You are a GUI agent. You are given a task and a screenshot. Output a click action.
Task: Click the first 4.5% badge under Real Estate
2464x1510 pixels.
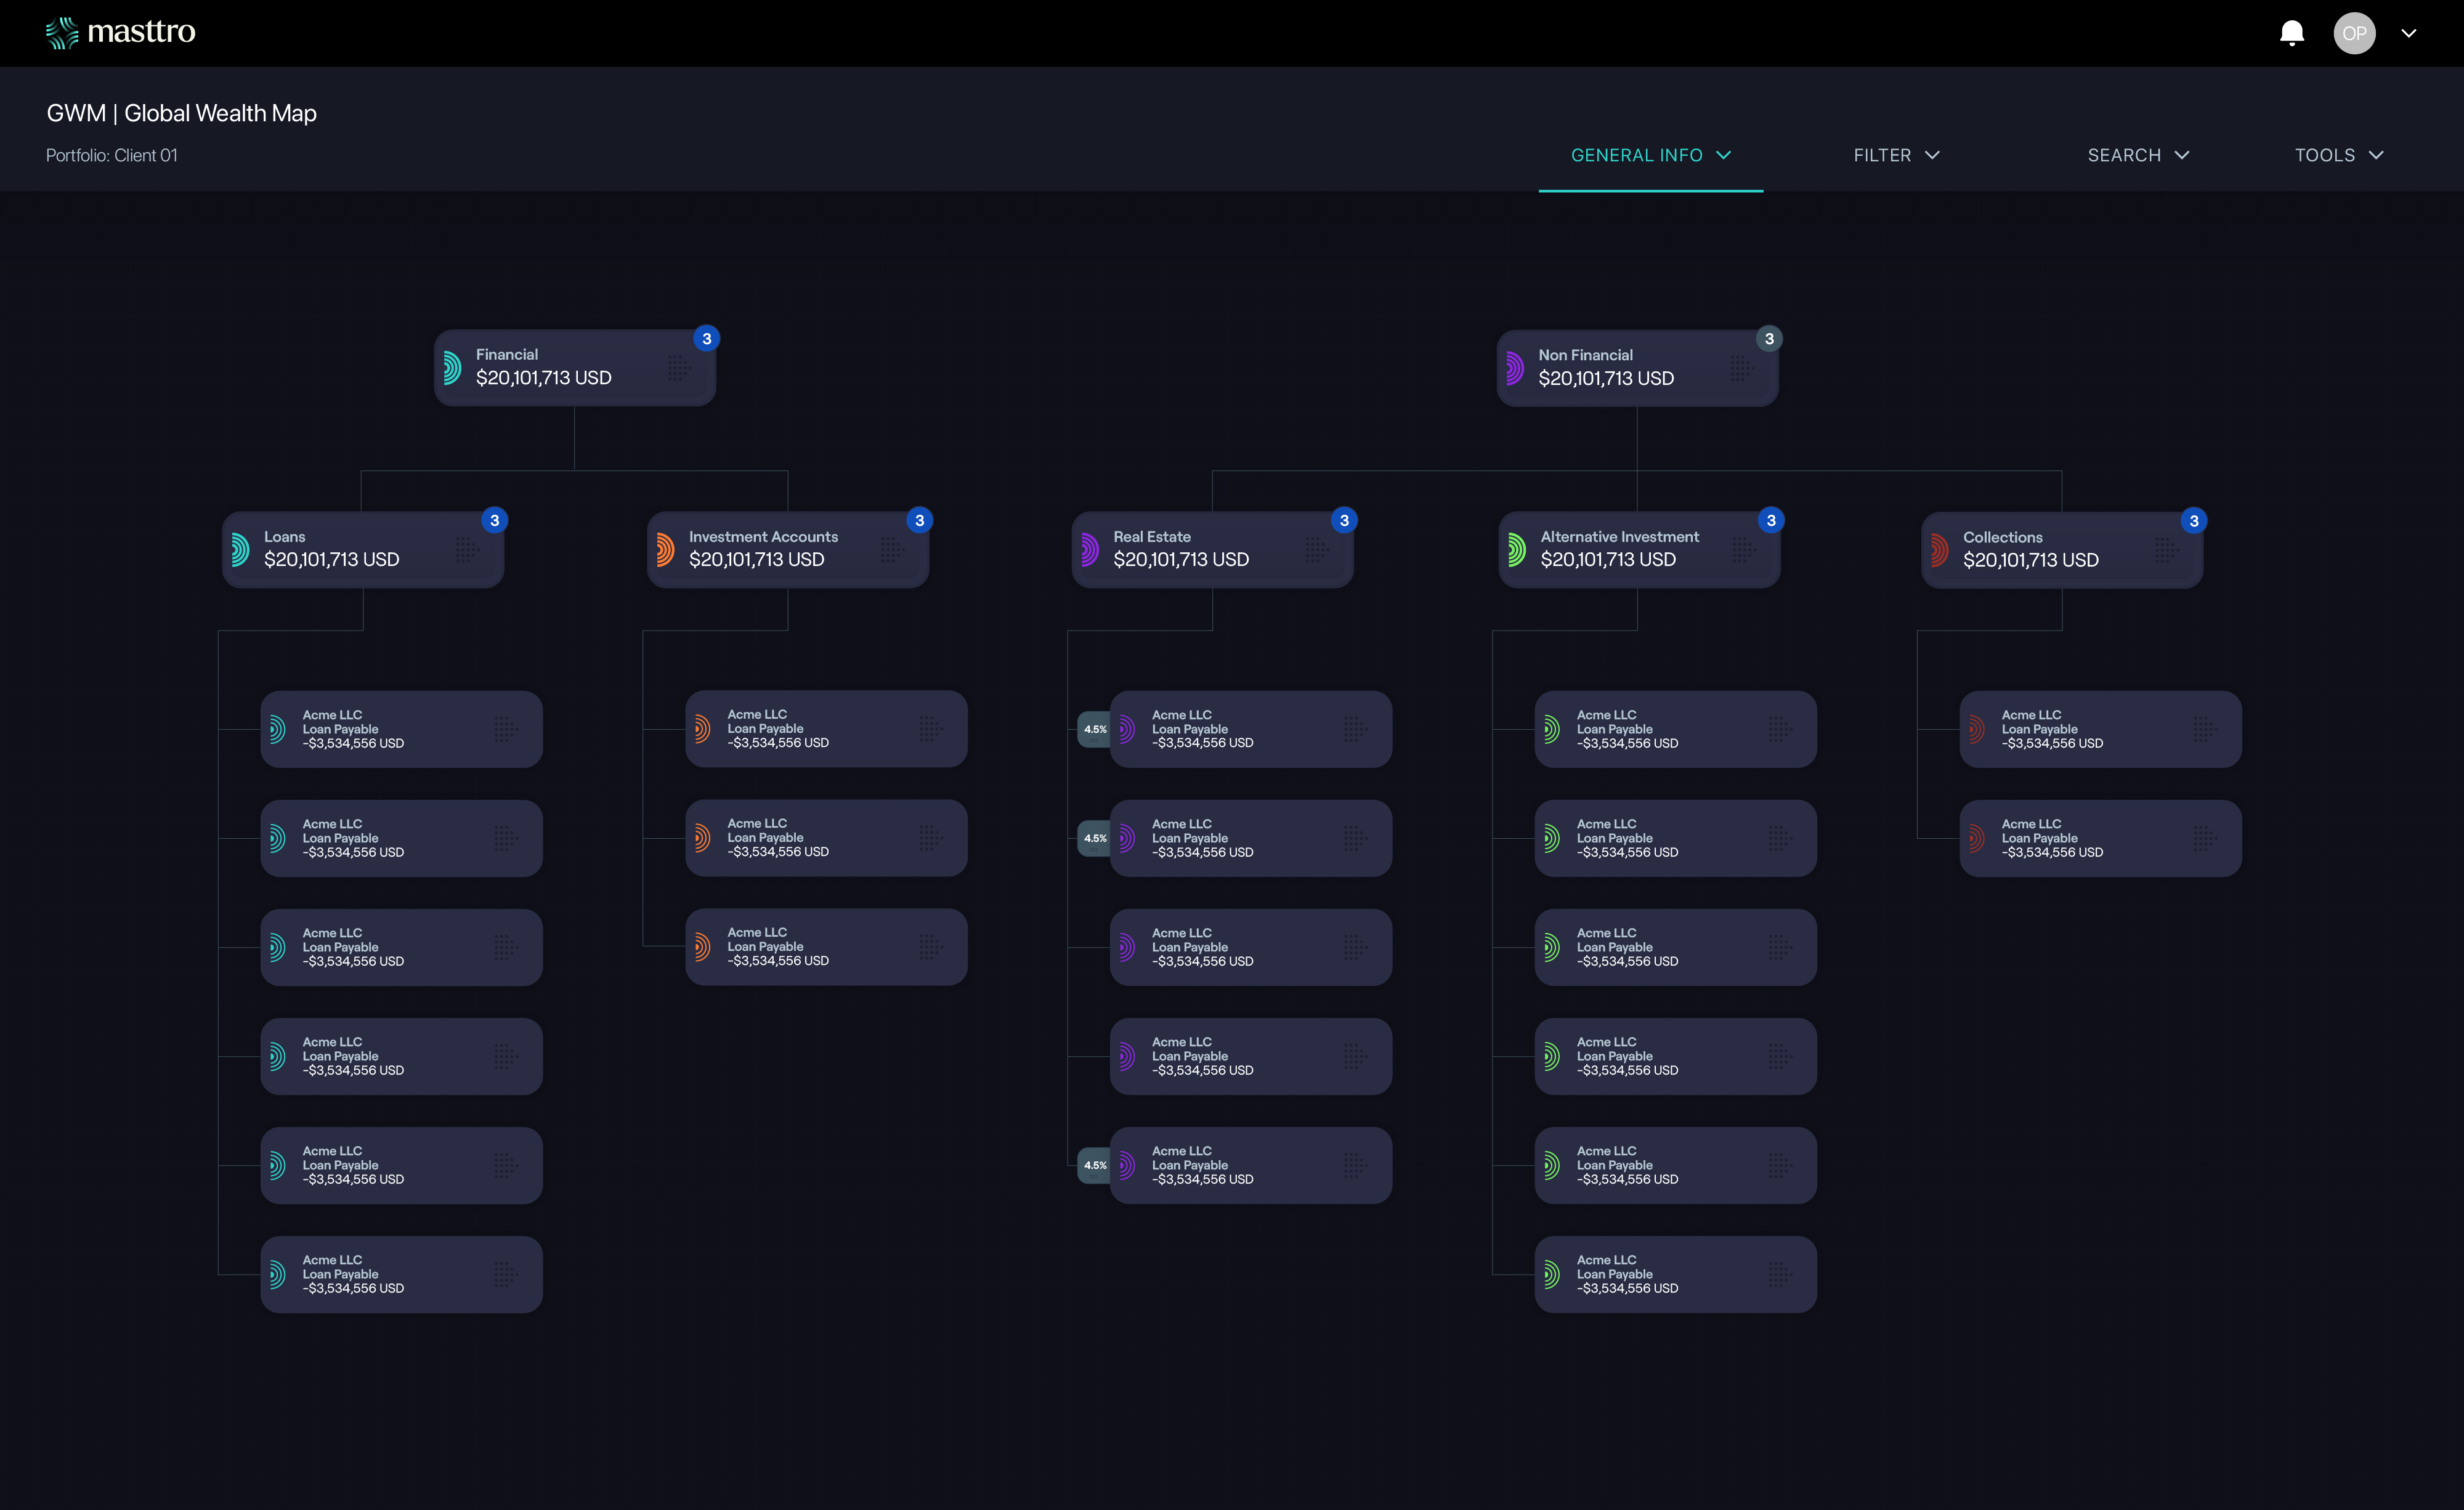(x=1094, y=729)
